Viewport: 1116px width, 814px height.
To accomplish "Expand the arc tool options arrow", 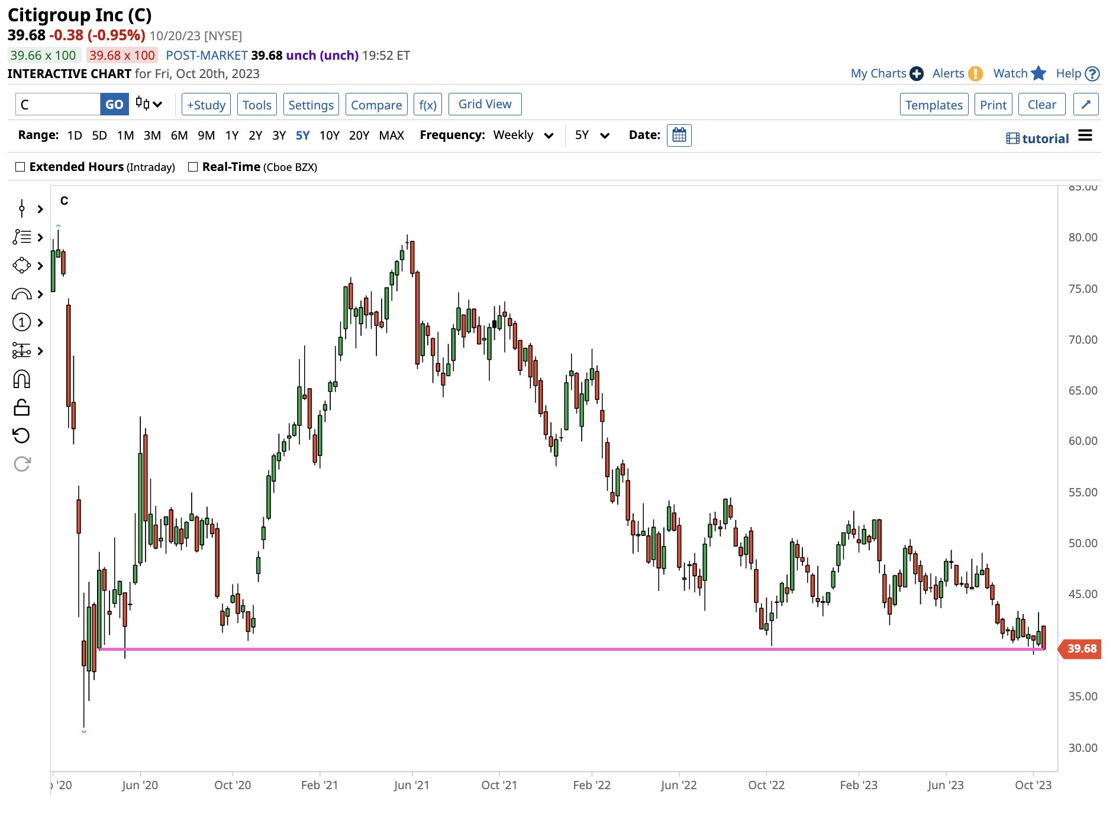I will click(x=40, y=294).
